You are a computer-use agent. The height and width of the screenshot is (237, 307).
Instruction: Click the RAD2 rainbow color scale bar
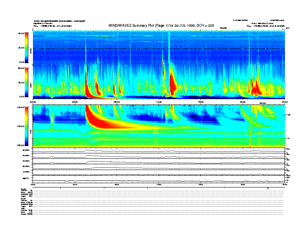(26, 48)
